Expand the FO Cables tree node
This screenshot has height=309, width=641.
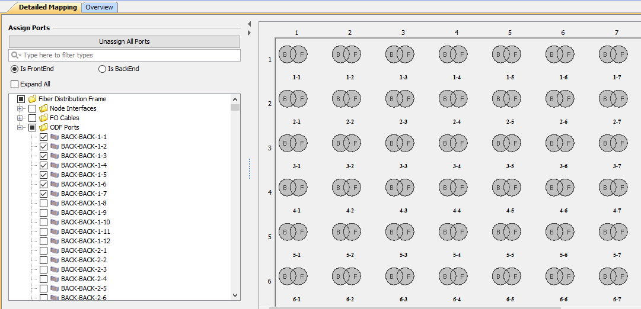[21, 118]
